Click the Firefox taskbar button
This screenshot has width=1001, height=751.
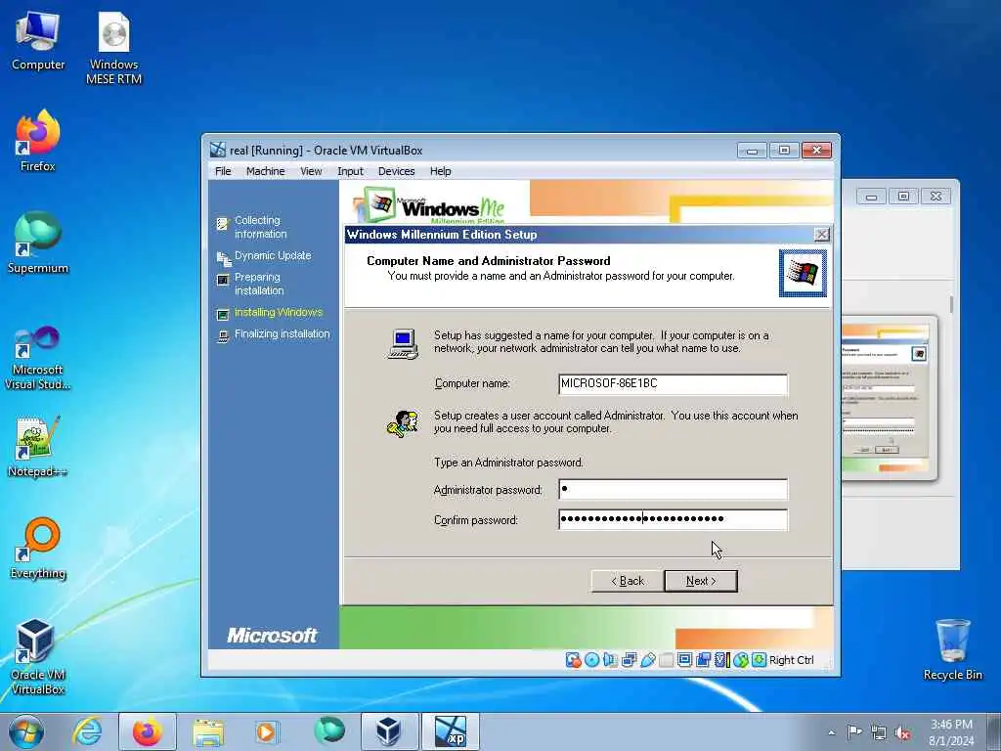[148, 731]
